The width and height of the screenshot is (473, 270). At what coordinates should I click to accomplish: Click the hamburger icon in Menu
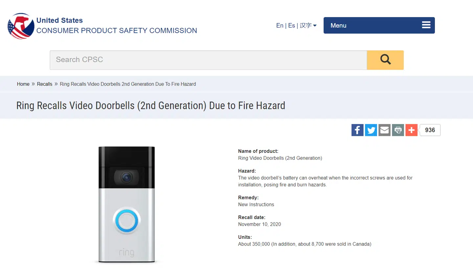tap(426, 25)
